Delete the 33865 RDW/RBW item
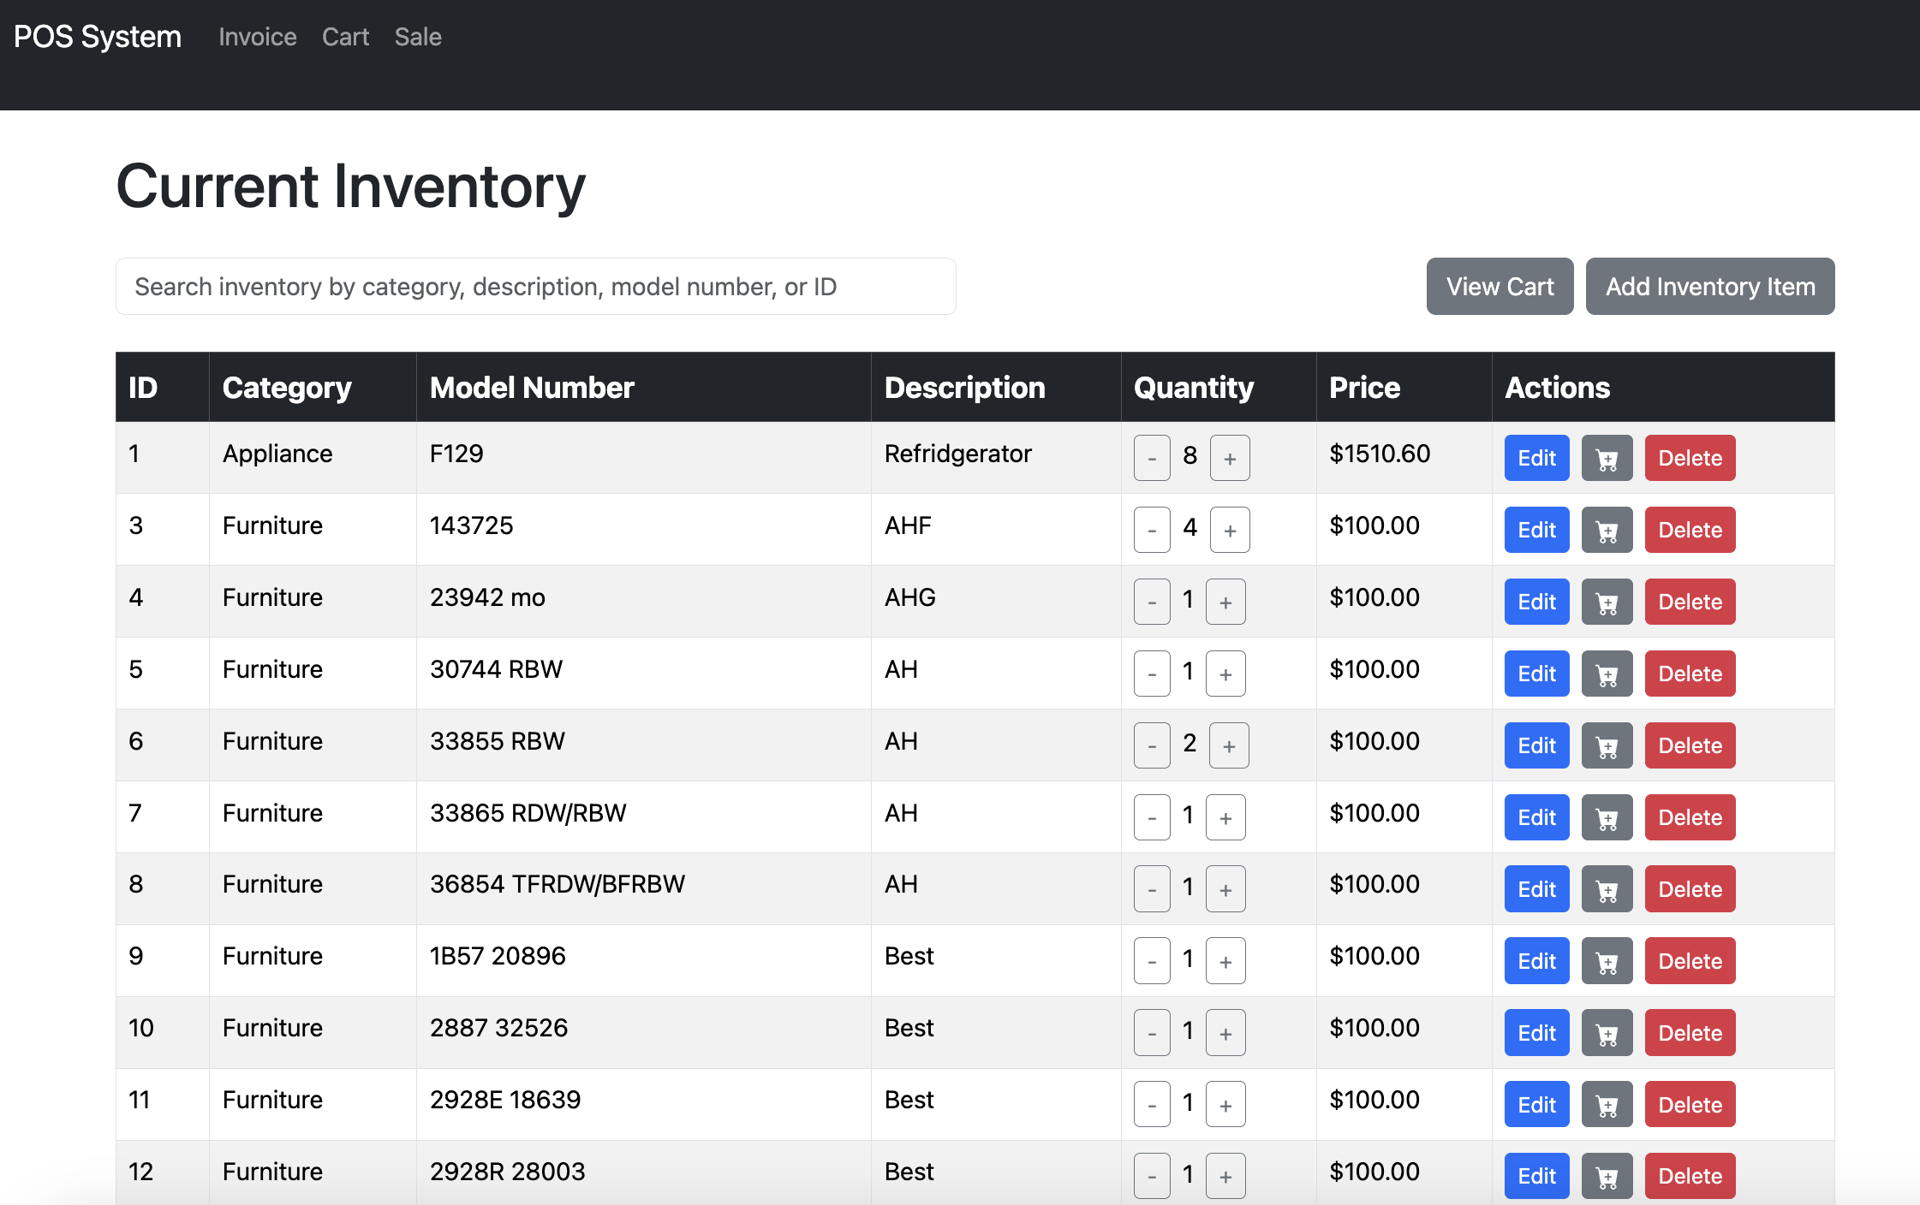The image size is (1920, 1205). point(1690,817)
